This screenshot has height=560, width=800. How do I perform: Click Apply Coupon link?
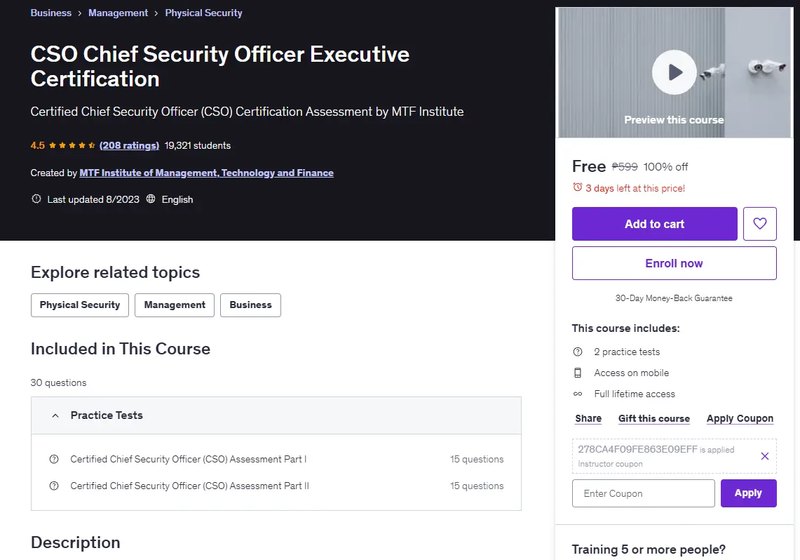[x=740, y=418]
